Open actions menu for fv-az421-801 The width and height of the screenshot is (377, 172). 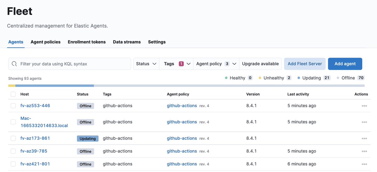point(364,164)
